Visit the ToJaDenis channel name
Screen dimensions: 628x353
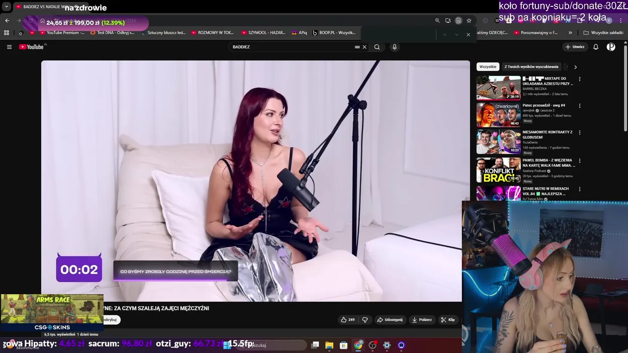coord(530,143)
